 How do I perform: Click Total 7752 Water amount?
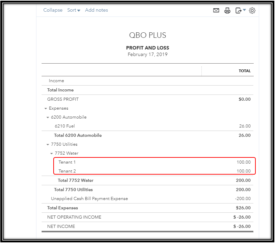(243, 180)
